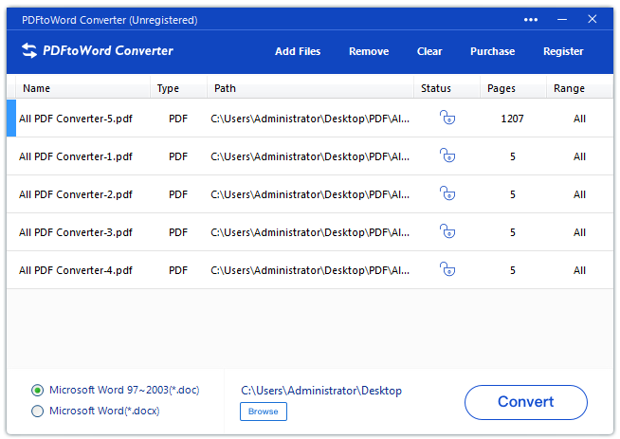Screen dimensions: 620x439
Task: Click lock status icon for All PDF Converter-2.pdf
Action: (x=447, y=193)
